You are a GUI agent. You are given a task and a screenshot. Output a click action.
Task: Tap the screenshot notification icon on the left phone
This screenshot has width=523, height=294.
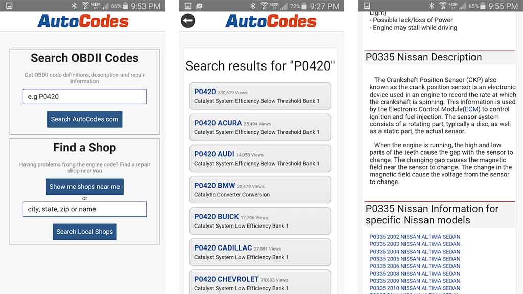pos(9,6)
